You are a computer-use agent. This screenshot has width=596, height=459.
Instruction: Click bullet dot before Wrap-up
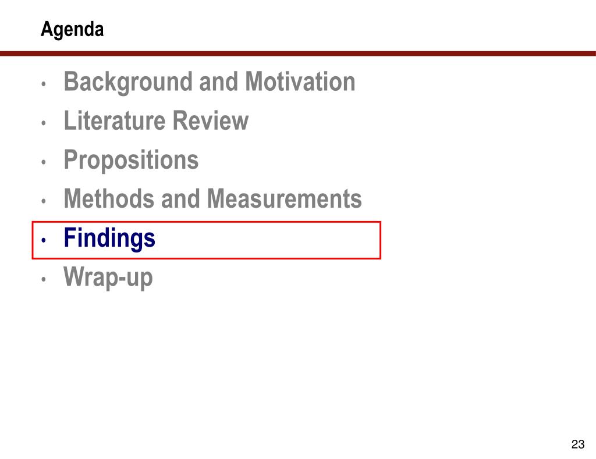[44, 279]
